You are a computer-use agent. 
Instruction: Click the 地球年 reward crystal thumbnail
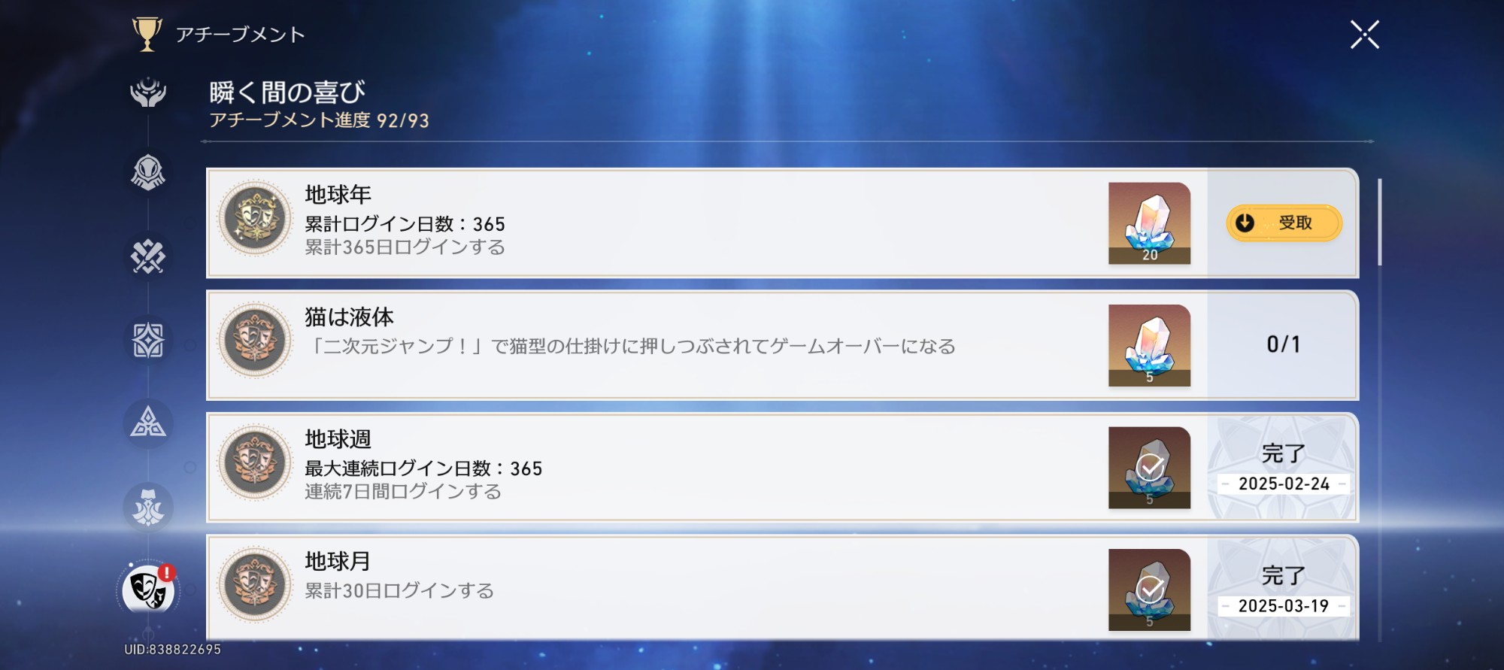tap(1149, 223)
